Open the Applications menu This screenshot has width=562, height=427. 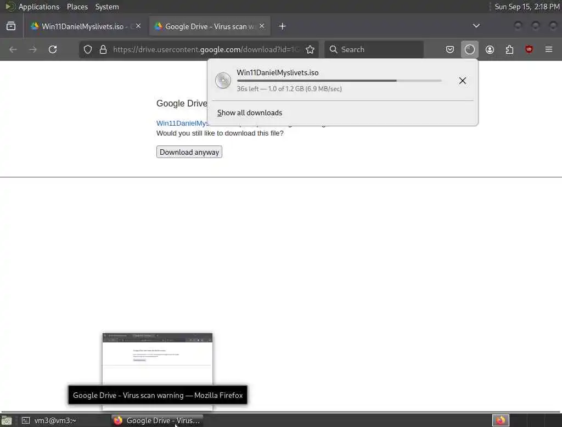pos(39,7)
